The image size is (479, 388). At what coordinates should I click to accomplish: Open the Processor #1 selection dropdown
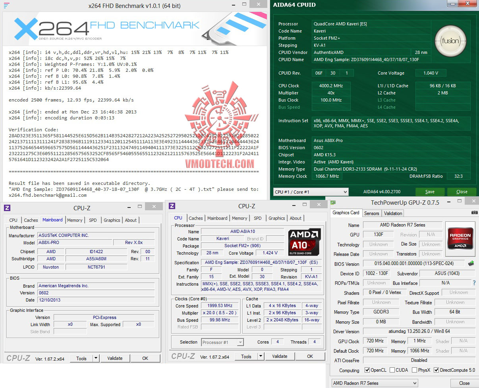click(222, 342)
